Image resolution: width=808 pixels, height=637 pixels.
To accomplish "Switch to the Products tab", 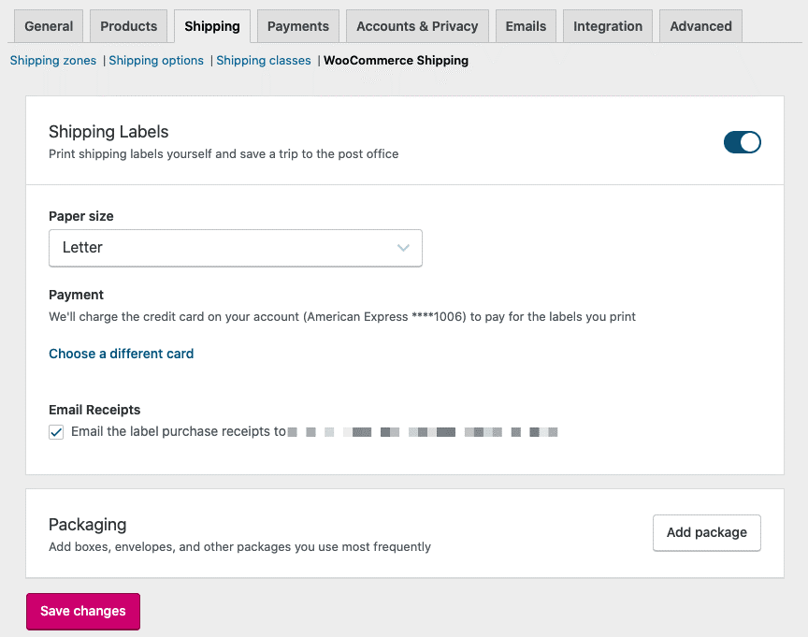I will pos(130,26).
